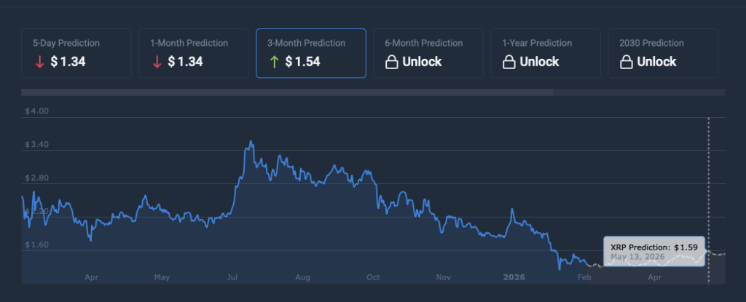This screenshot has width=746, height=302.
Task: Click the $2.80 y-axis label
Action: coord(36,178)
